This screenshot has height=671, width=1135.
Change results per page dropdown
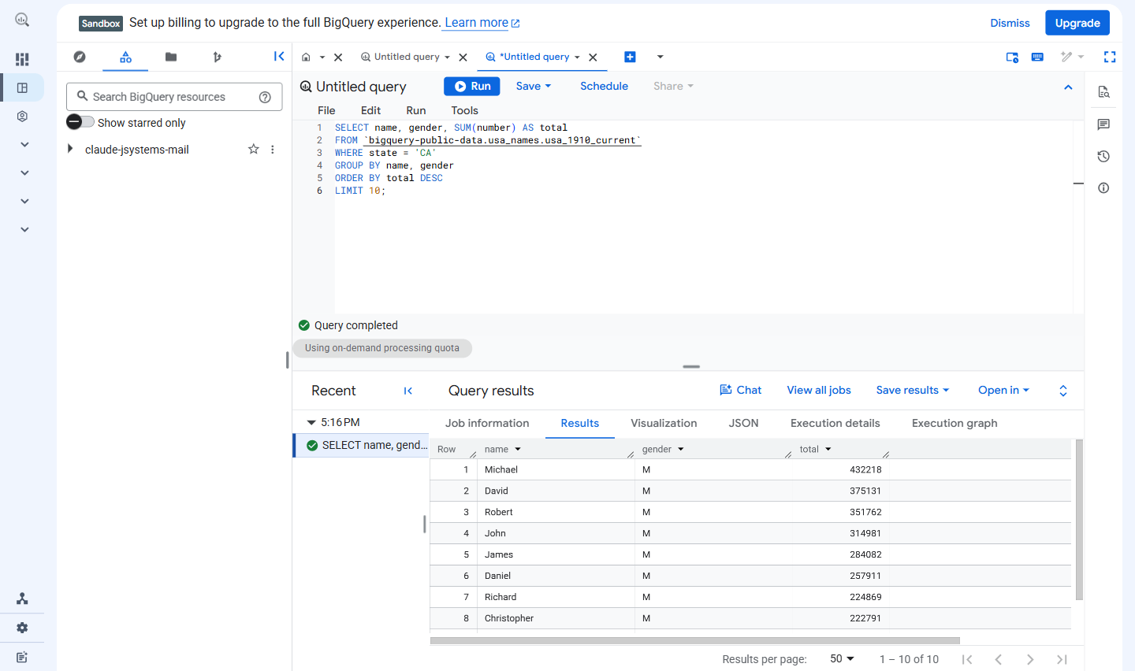[x=842, y=658]
